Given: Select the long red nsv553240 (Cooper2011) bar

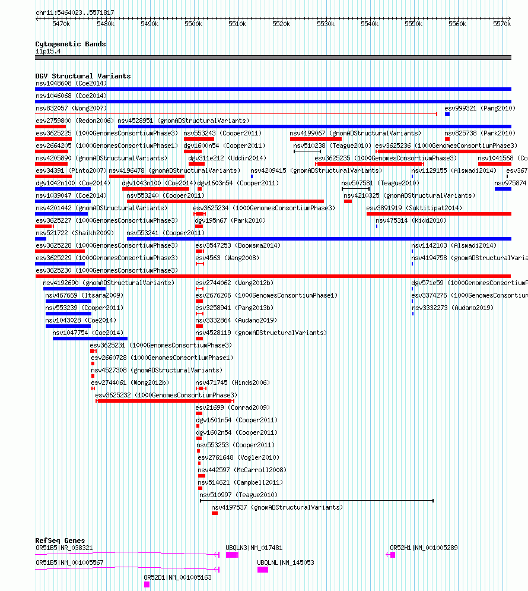Looking at the screenshot, I should tap(225, 201).
